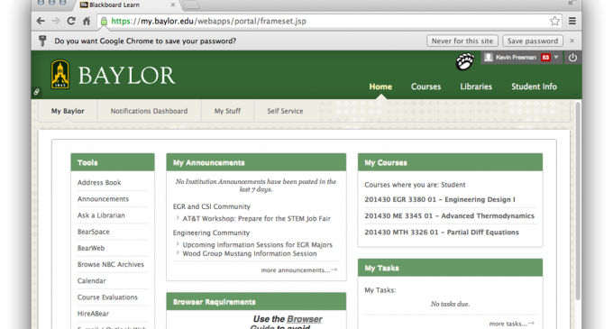Click the HireABear link
The width and height of the screenshot is (613, 329).
[93, 314]
